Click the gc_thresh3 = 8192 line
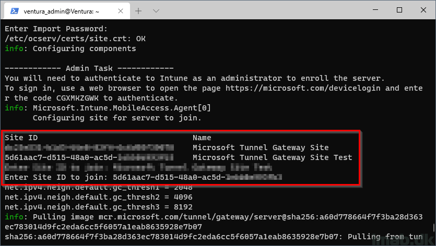The image size is (436, 246). tap(99, 207)
